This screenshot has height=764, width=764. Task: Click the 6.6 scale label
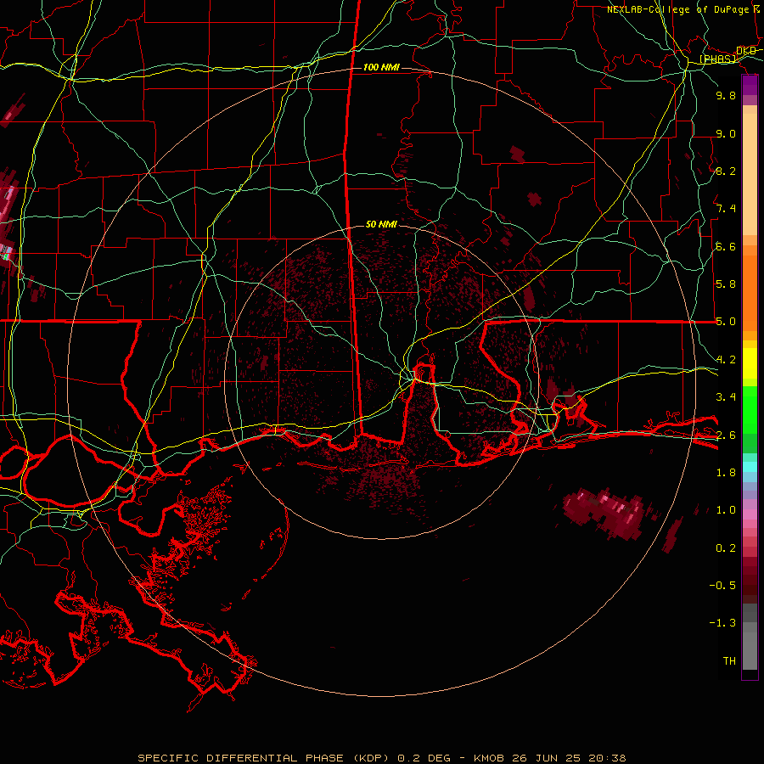click(726, 246)
